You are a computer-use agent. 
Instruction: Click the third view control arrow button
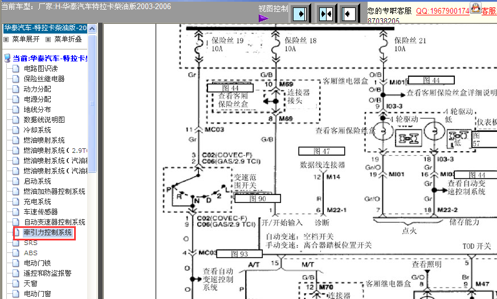349,13
